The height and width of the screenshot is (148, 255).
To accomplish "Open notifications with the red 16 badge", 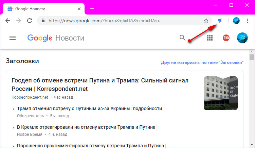I will coord(226,38).
